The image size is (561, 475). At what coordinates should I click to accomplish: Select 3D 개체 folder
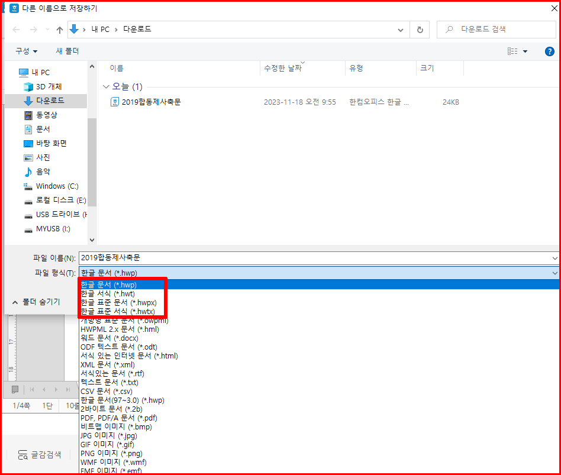tap(43, 87)
